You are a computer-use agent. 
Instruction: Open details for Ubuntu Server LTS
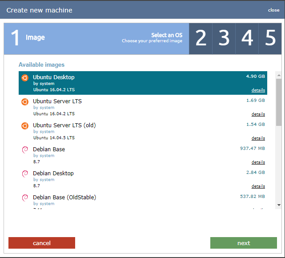click(258, 114)
